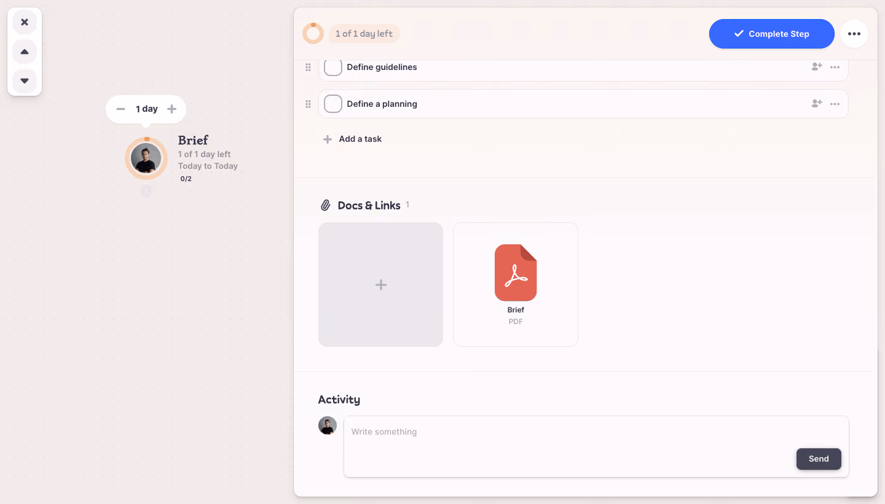Click the paperclip Docs & Links icon
The image size is (885, 504).
click(x=326, y=205)
